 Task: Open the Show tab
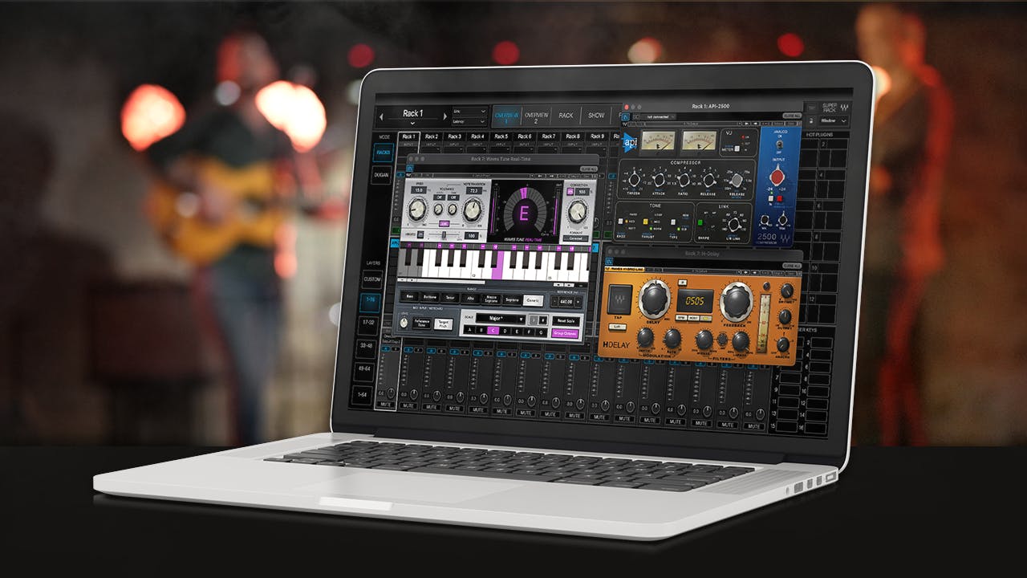pos(596,116)
